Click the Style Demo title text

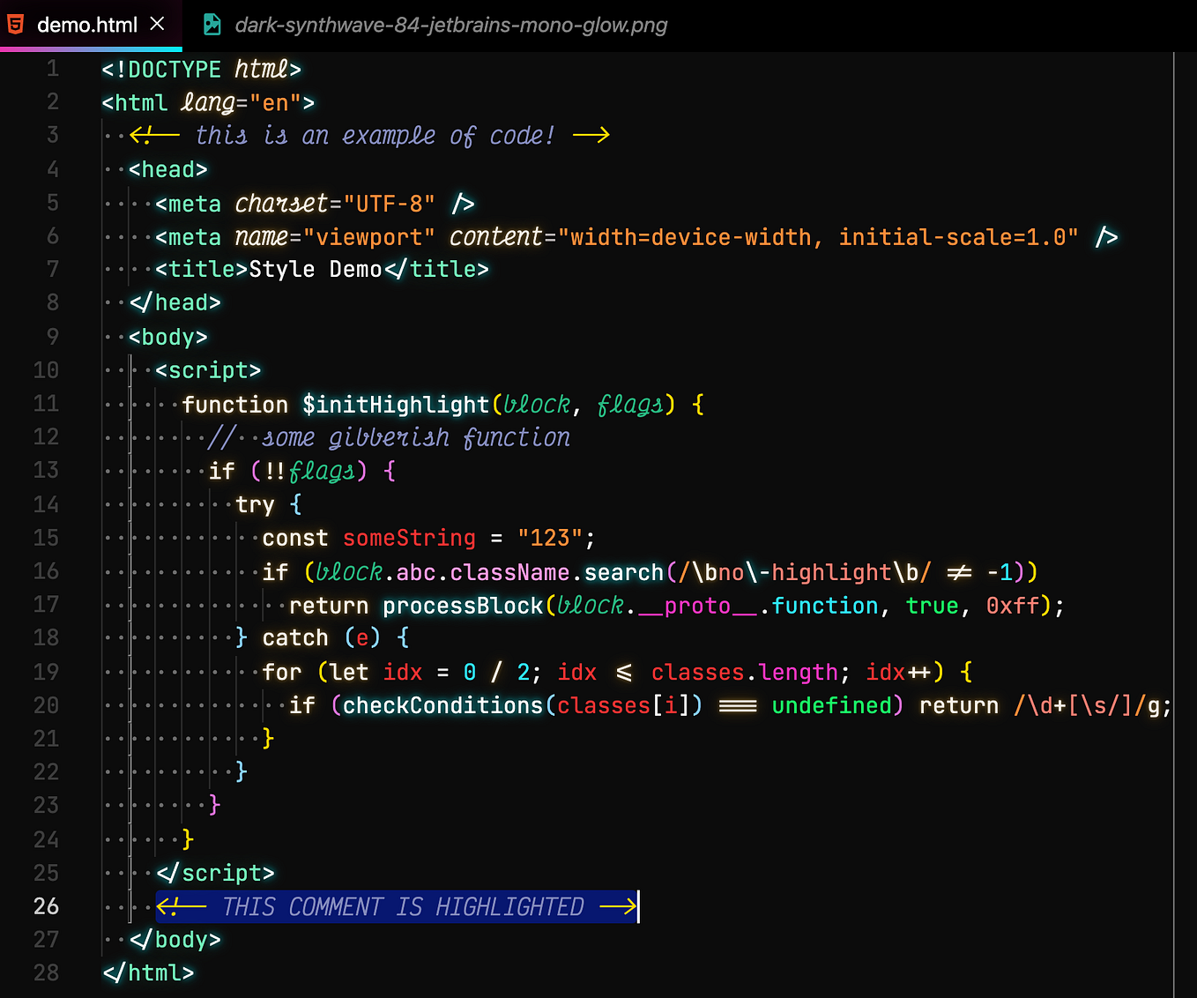[x=317, y=269]
